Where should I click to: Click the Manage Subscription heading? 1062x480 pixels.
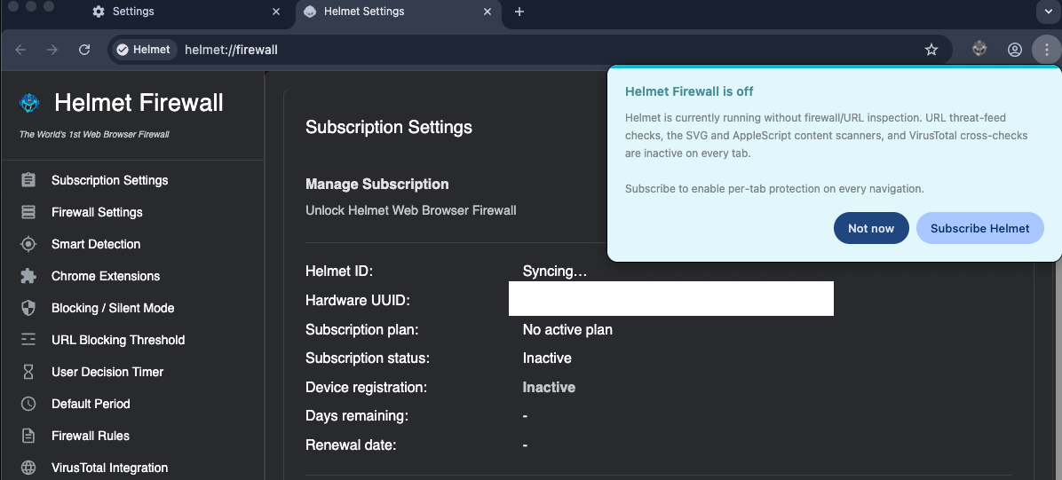point(377,185)
